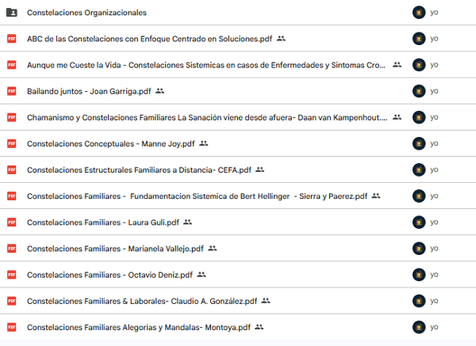The height and width of the screenshot is (346, 476).
Task: Open Constelaciones Conceptuales - Manne Joy.pdf
Action: point(111,143)
